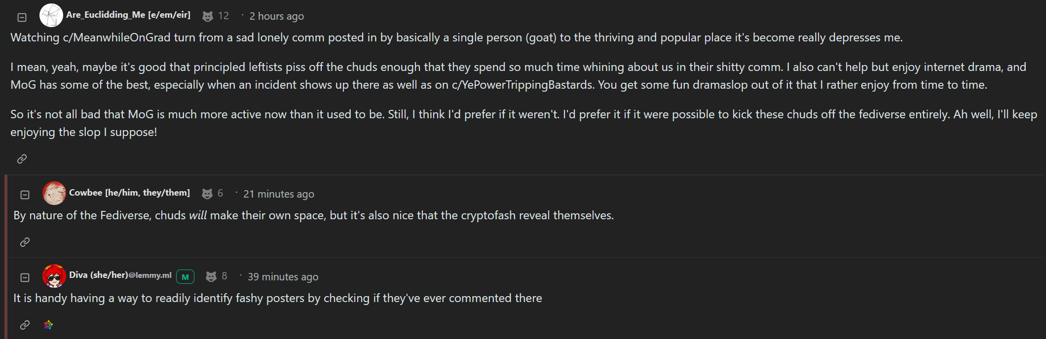
Task: Click Diva's red-haired avatar
Action: tap(54, 276)
